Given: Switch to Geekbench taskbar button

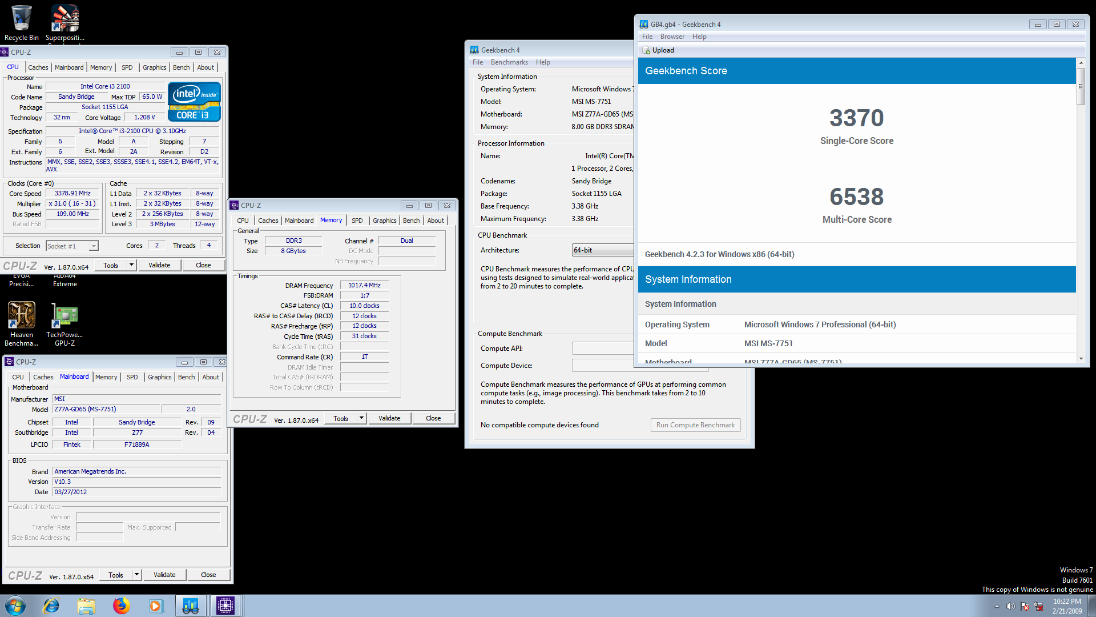Looking at the screenshot, I should 191,606.
